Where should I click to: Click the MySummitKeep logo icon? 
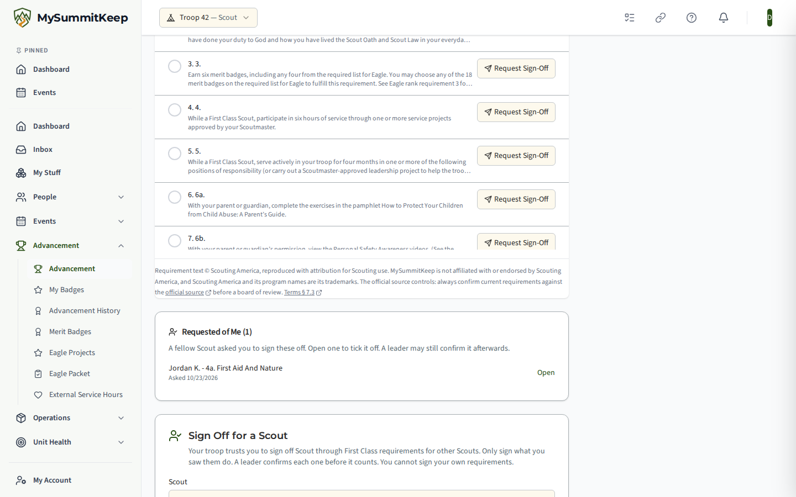(x=22, y=18)
